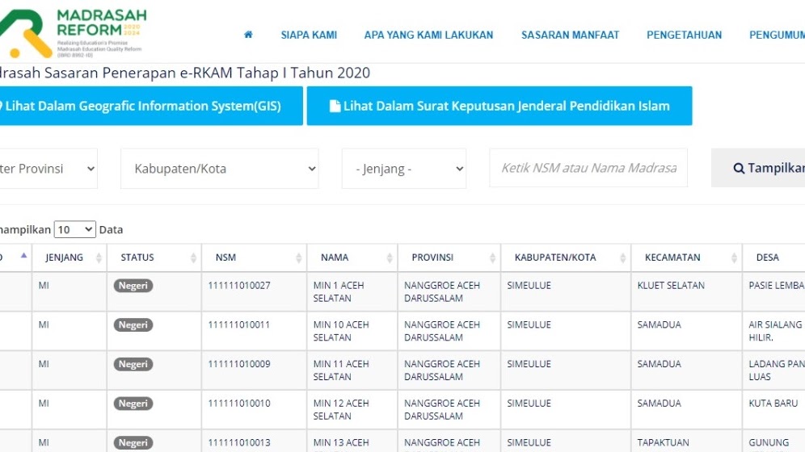Screen dimensions: 805x452
Task: Sort table by KECAMATAN column
Action: [x=686, y=257]
